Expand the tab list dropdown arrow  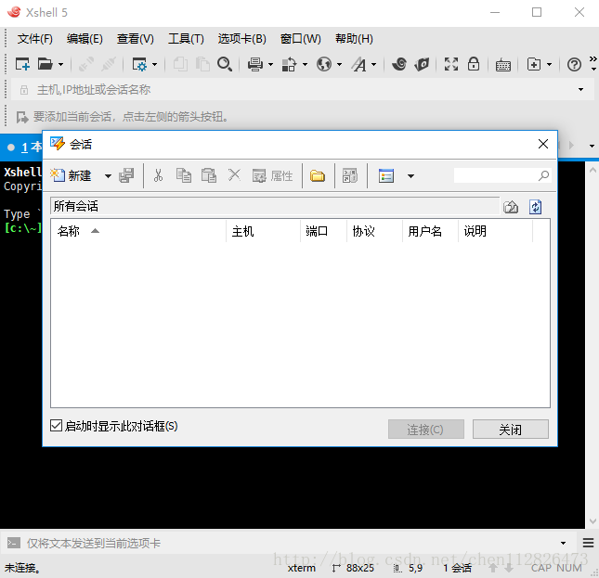tap(592, 146)
